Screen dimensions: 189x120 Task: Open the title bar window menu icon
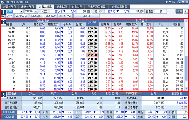(x=174, y=2)
